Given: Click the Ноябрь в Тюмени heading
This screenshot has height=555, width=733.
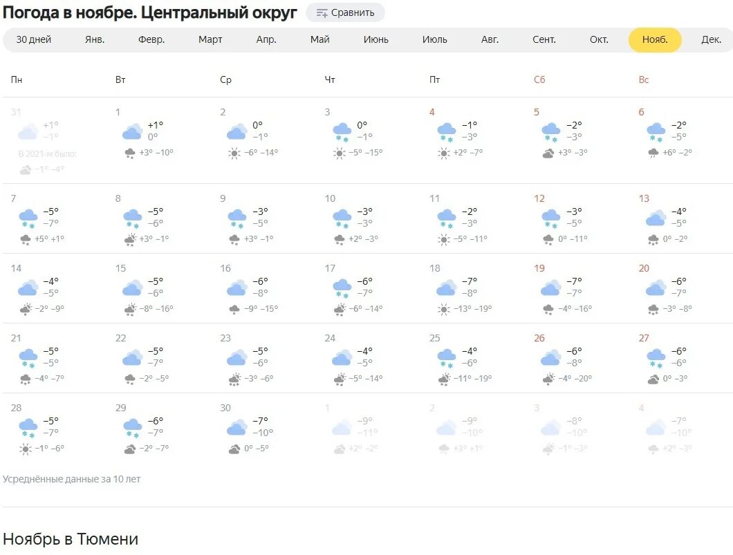Looking at the screenshot, I should point(71,539).
